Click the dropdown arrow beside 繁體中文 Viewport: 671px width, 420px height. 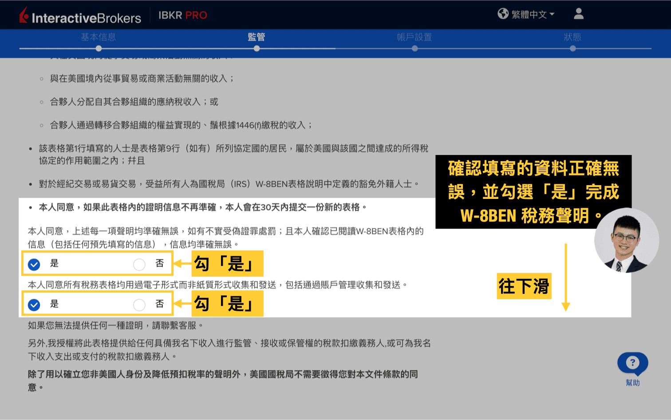[x=552, y=14]
